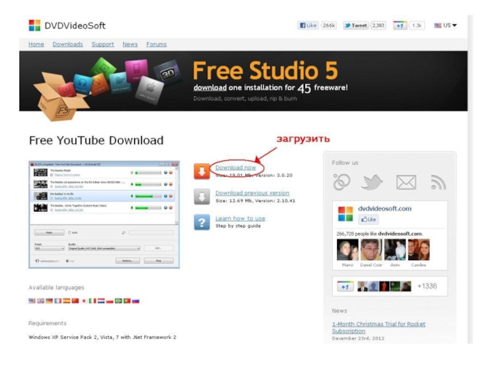Click Caroline's profile photo
Image resolution: width=492 pixels, height=369 pixels.
[x=419, y=250]
